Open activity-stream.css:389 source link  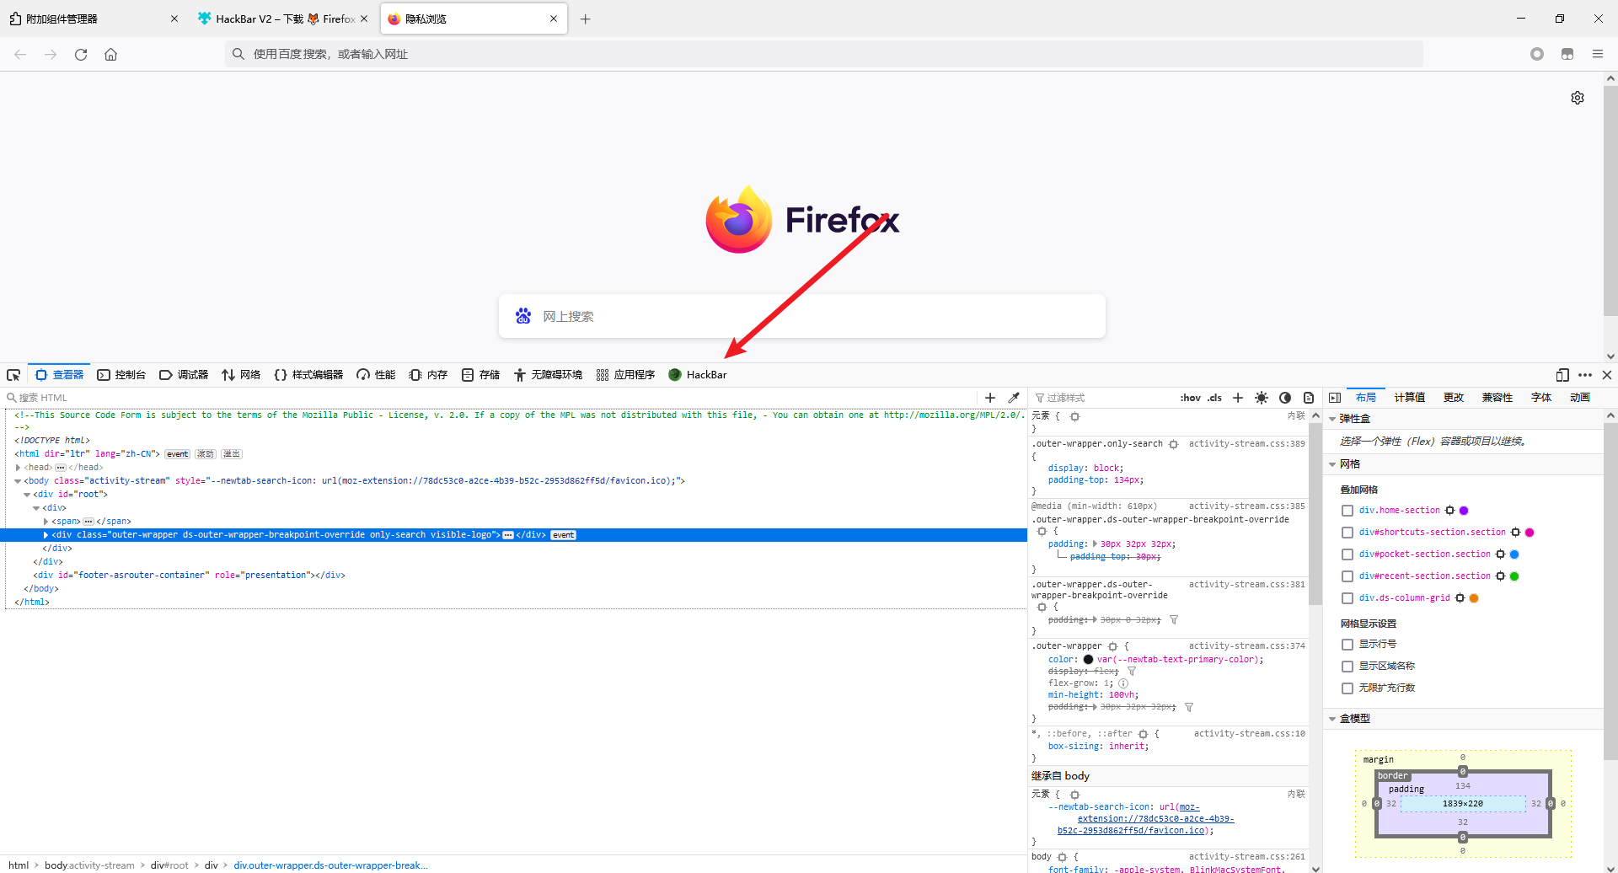[1246, 444]
